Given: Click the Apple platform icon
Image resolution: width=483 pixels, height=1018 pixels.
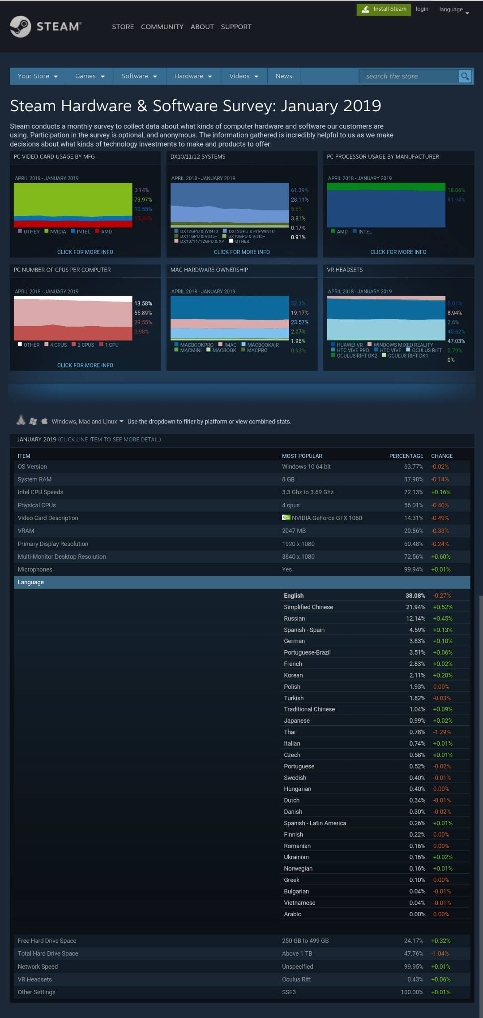Looking at the screenshot, I should (x=44, y=421).
